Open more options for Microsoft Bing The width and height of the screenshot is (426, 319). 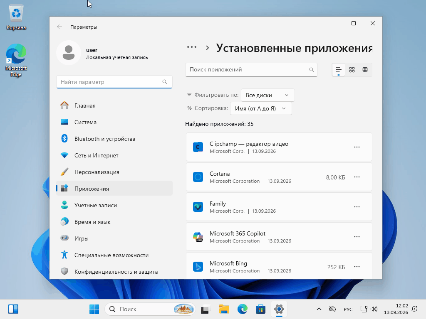click(x=357, y=267)
